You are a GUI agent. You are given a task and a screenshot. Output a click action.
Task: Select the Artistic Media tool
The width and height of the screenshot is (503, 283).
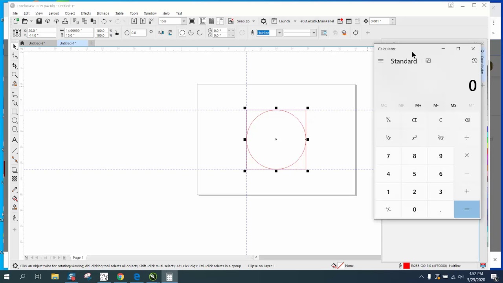click(x=15, y=103)
